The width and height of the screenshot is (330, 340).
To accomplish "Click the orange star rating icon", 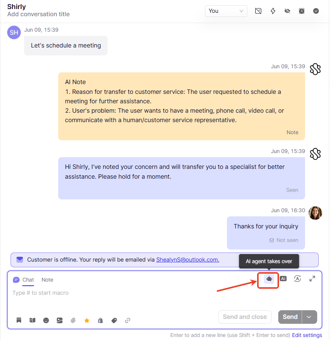I will 87,320.
